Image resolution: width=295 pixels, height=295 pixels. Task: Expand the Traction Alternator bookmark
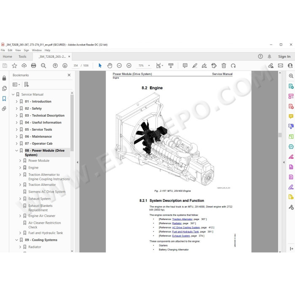20,185
